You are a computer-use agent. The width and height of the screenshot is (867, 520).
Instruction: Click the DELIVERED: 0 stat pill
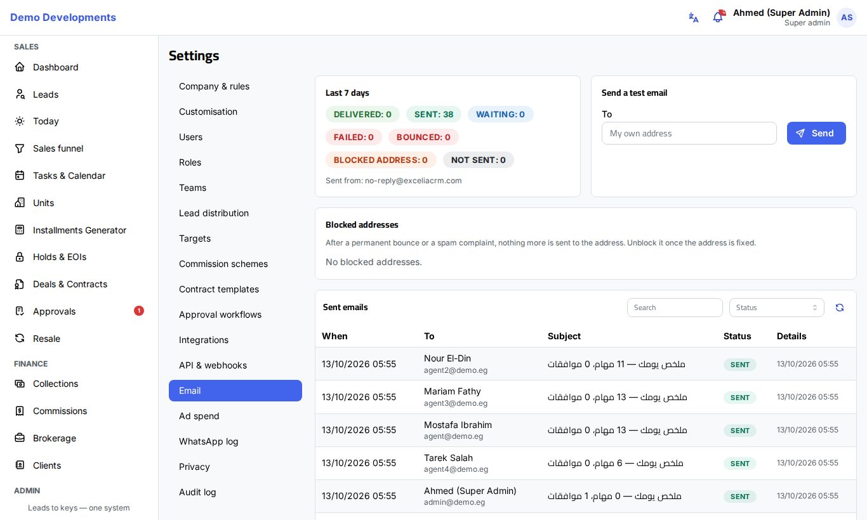tap(362, 114)
